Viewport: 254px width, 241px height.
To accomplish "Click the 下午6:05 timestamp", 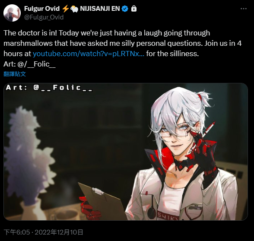I will click(17, 232).
